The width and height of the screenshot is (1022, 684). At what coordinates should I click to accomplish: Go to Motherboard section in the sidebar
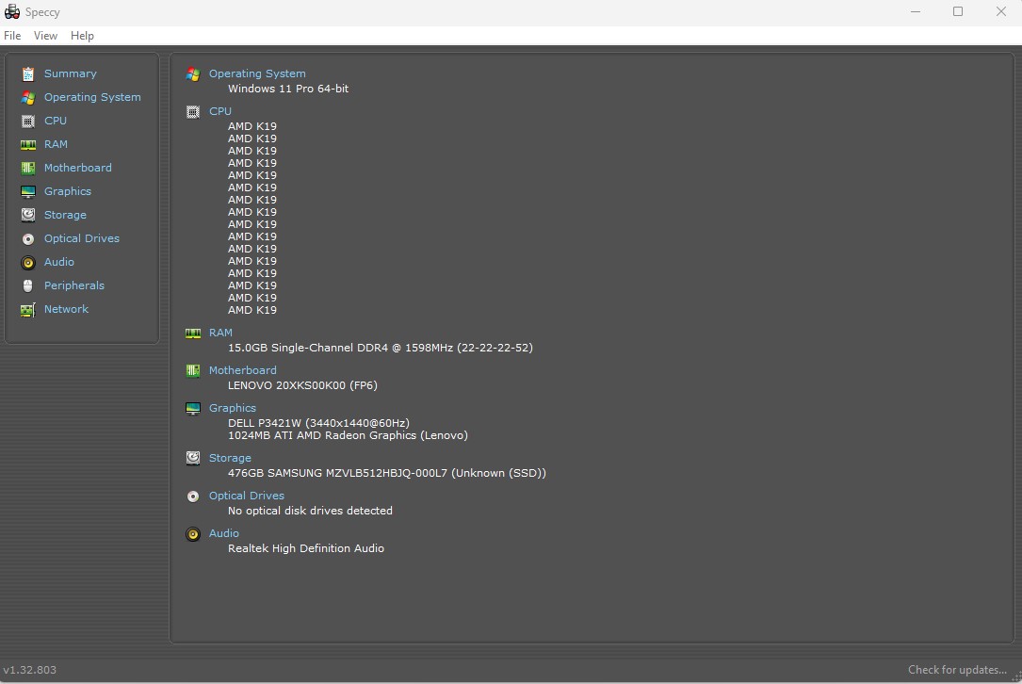pos(78,168)
